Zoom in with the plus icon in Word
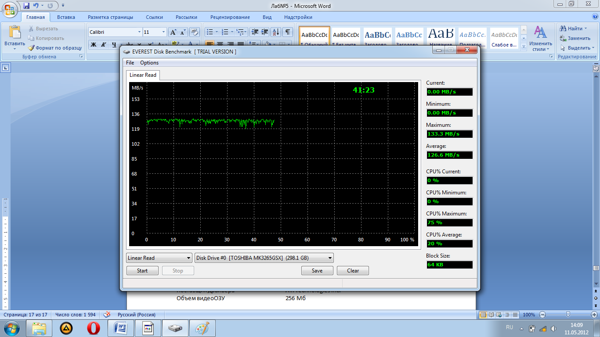The width and height of the screenshot is (600, 337). coord(594,315)
